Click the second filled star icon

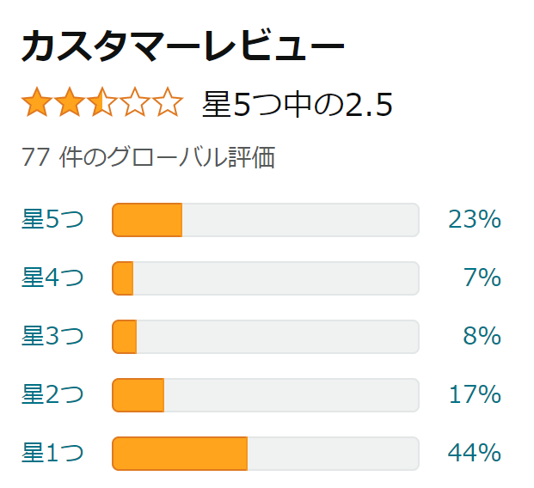pos(70,102)
